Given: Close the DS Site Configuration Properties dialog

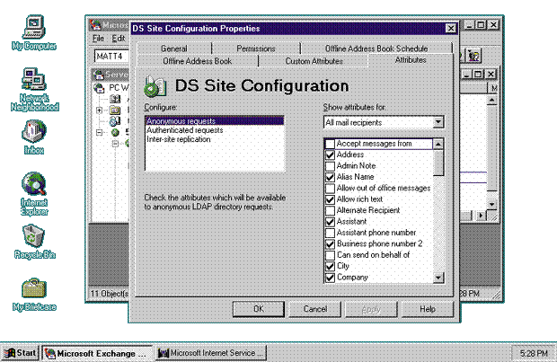Looking at the screenshot, I should pos(450,28).
